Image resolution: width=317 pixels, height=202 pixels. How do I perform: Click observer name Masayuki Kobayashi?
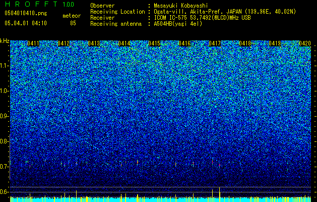click(181, 6)
